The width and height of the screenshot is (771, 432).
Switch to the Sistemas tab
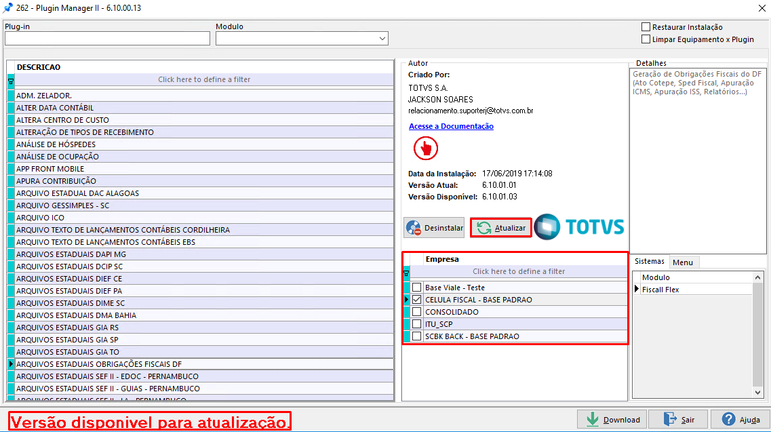pyautogui.click(x=649, y=261)
